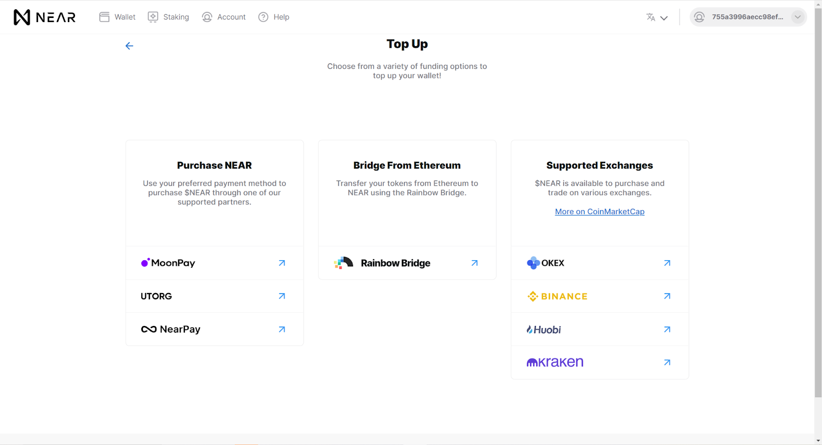The image size is (822, 445).
Task: Go to the Staking page
Action: pos(169,17)
